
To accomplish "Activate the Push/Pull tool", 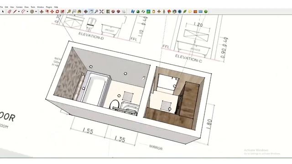I will (x=42, y=11).
